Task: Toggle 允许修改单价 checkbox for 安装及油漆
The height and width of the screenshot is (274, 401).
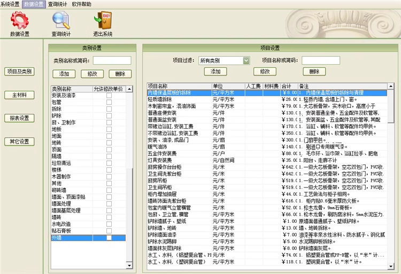Action: (109, 96)
